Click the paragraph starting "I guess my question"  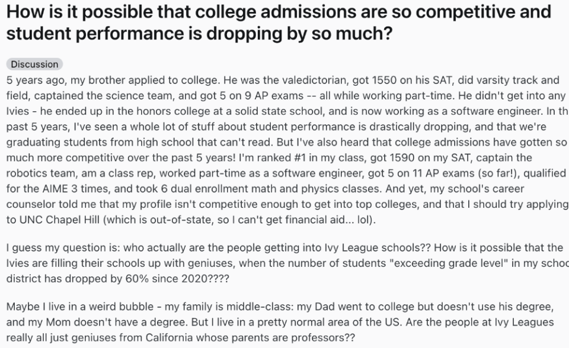click(x=284, y=262)
